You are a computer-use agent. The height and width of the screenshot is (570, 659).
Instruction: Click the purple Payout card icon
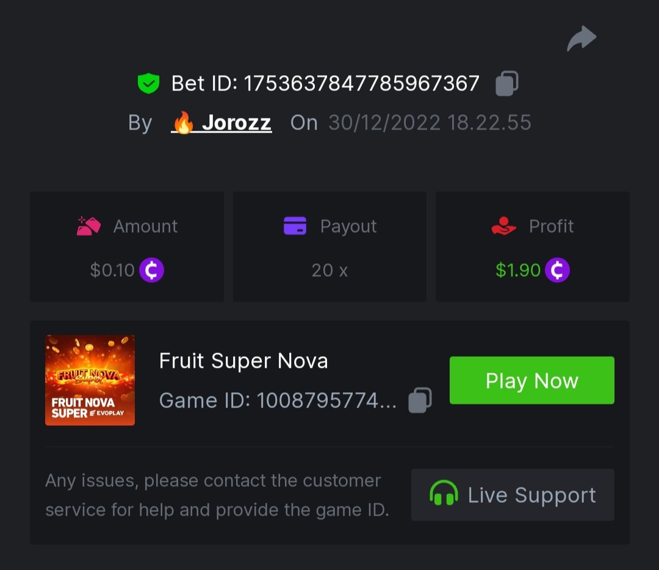(295, 226)
